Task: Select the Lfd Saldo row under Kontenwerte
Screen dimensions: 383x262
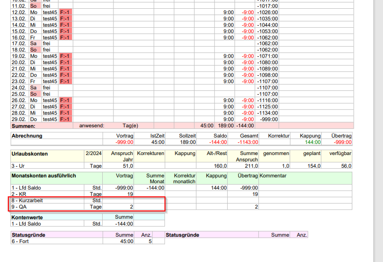Action: coord(29,224)
